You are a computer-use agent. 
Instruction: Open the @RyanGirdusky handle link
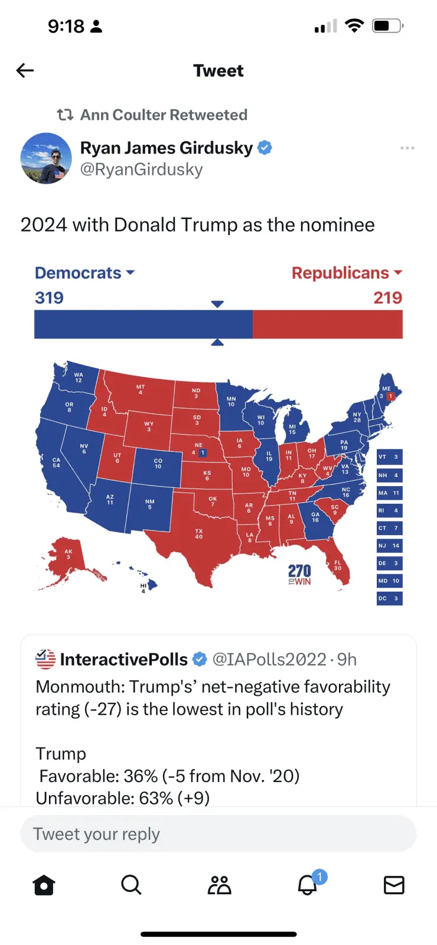pyautogui.click(x=142, y=170)
